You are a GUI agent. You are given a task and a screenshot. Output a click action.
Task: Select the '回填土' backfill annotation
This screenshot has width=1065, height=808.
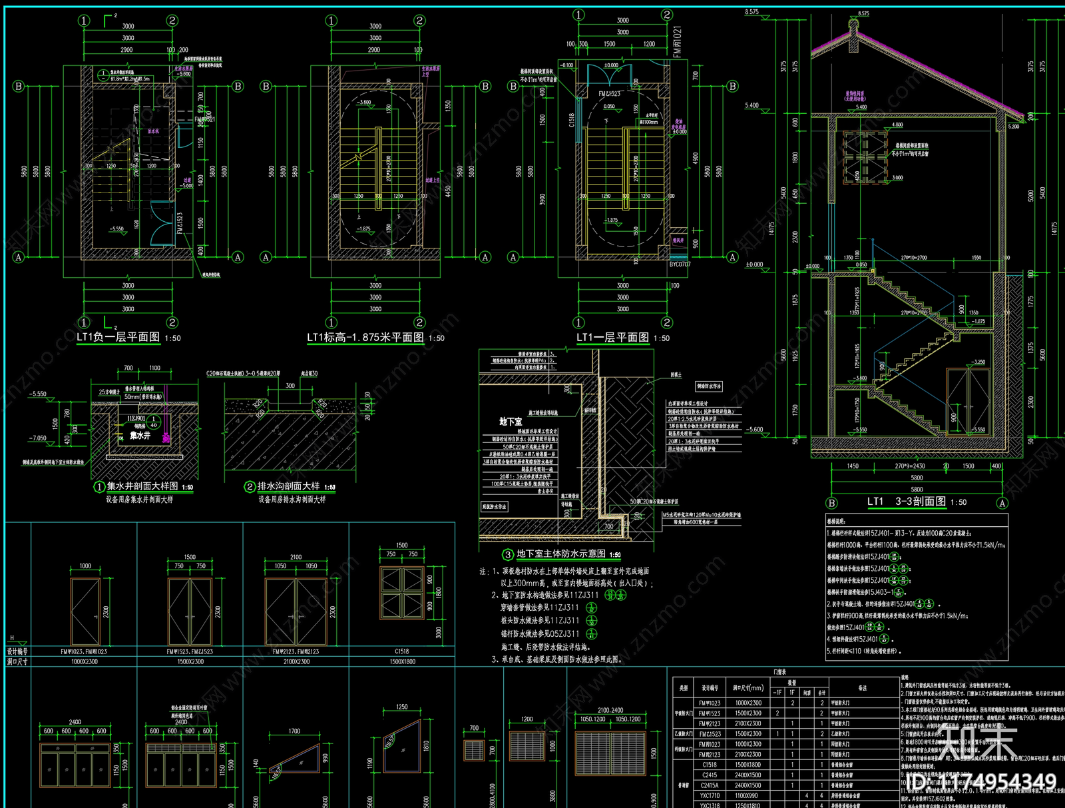coord(676,375)
